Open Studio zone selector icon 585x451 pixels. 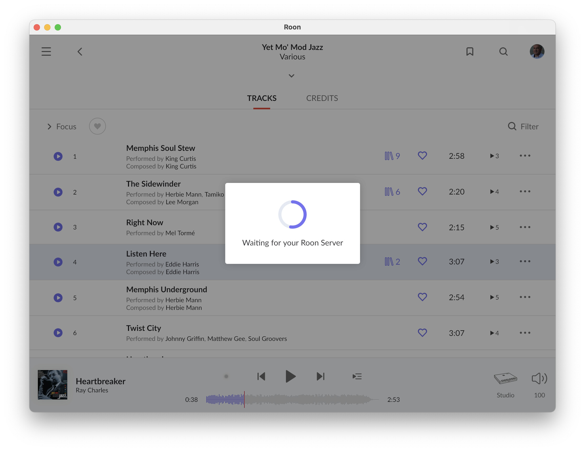point(505,378)
